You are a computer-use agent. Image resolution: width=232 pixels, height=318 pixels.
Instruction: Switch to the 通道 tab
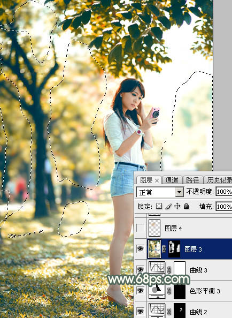[x=172, y=180]
